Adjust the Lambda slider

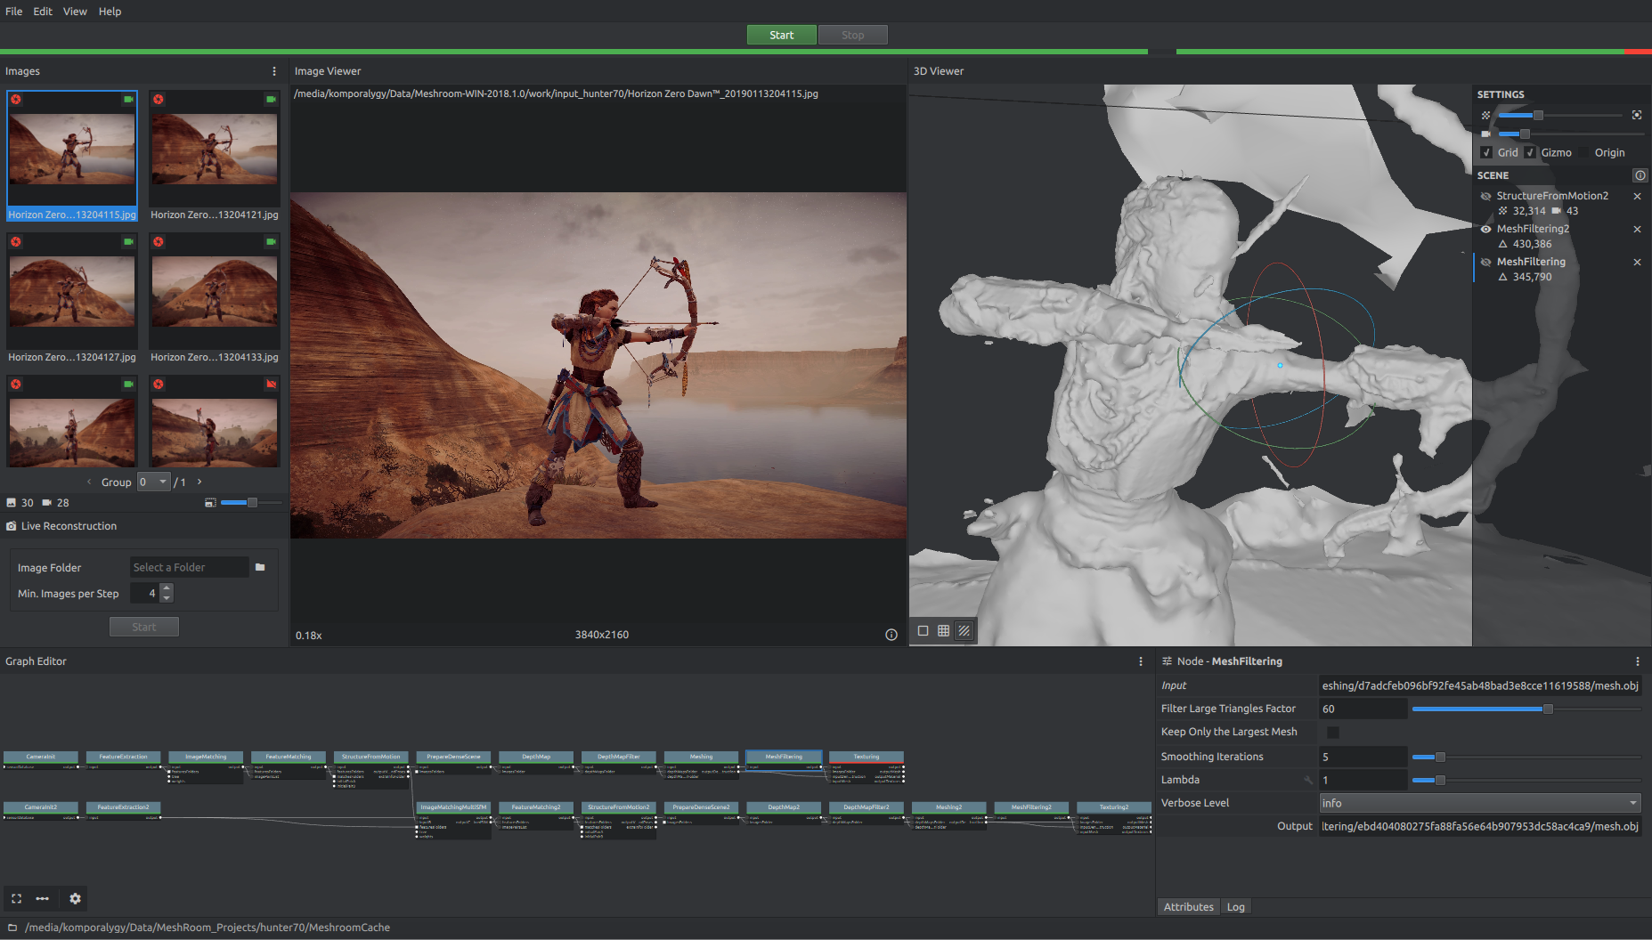pyautogui.click(x=1440, y=780)
